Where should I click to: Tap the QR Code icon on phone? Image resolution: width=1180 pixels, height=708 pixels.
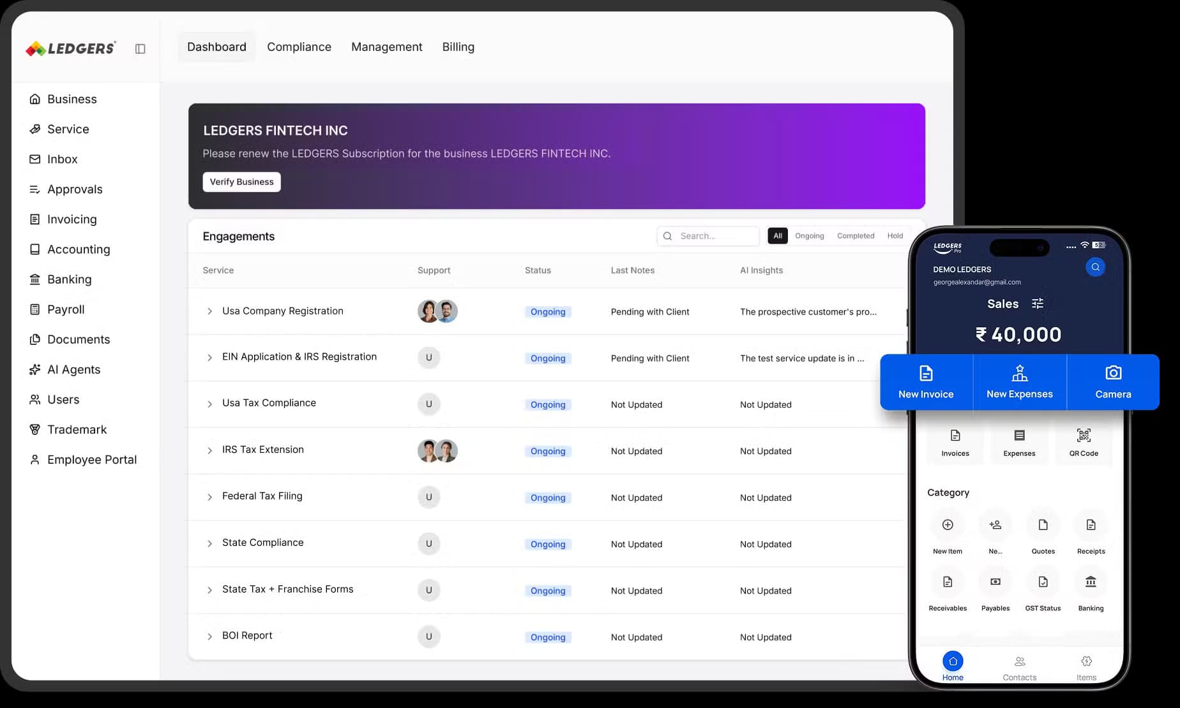(x=1084, y=436)
